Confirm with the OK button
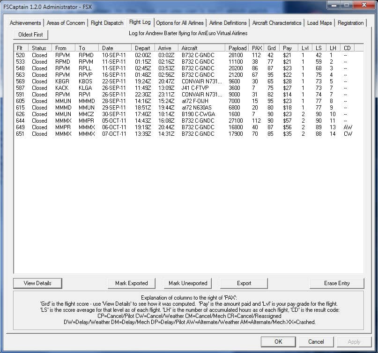This screenshot has width=378, height=353. tap(278, 342)
